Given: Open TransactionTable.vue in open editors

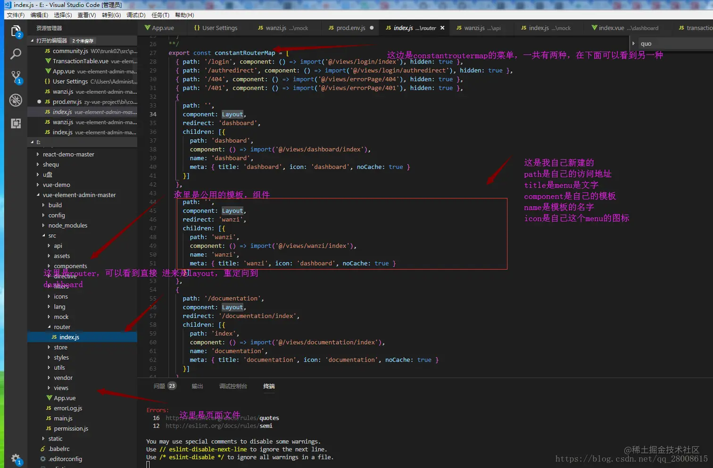Looking at the screenshot, I should (83, 61).
